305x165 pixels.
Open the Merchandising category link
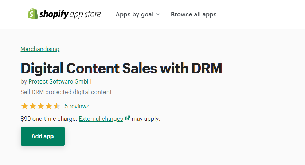[40, 49]
